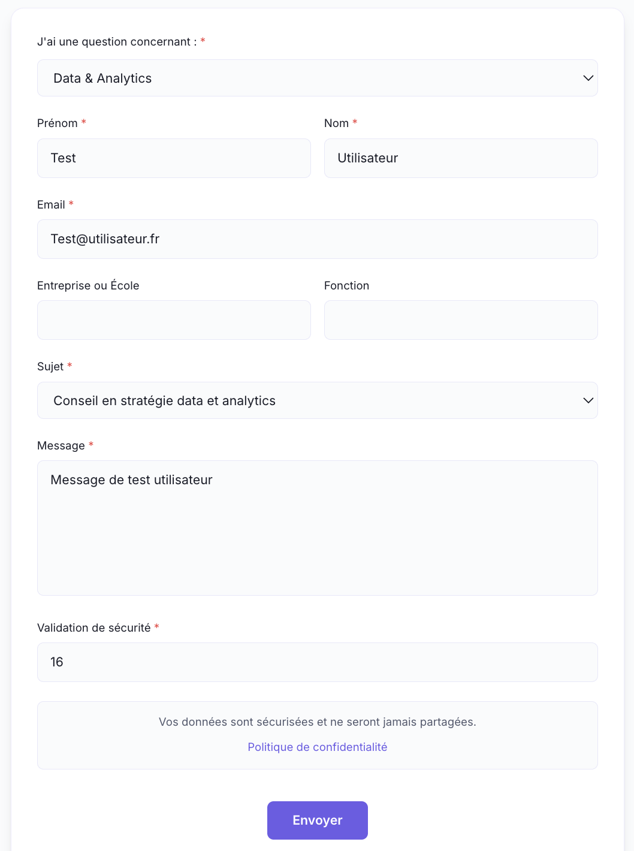
Task: Focus the Prénom field containing "Test"
Action: click(174, 158)
